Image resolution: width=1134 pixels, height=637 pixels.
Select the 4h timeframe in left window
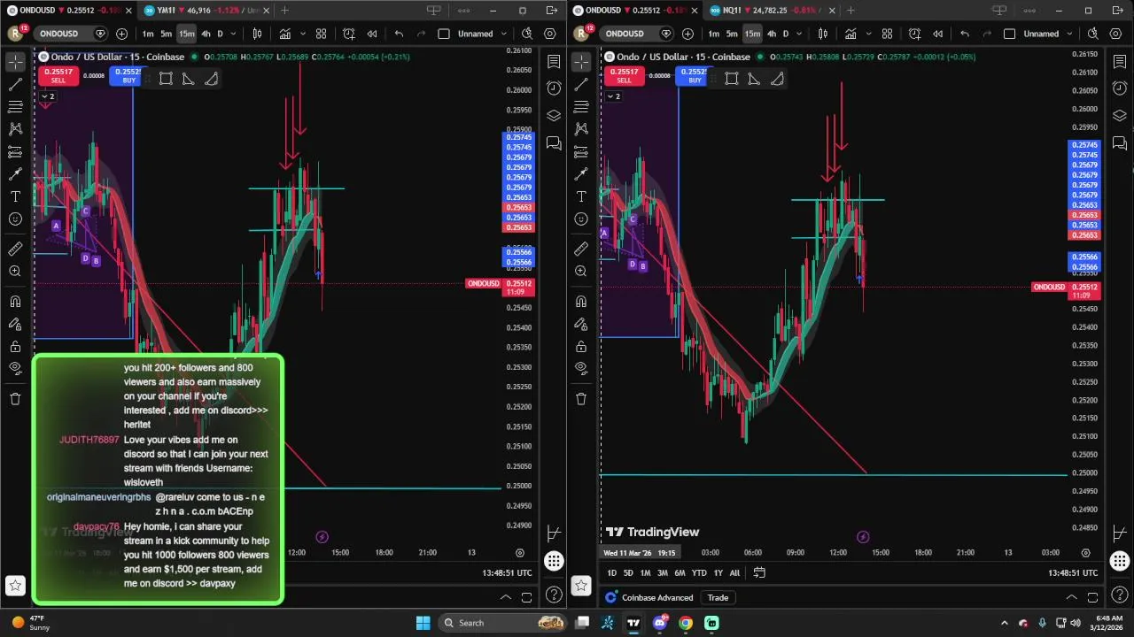coord(206,34)
